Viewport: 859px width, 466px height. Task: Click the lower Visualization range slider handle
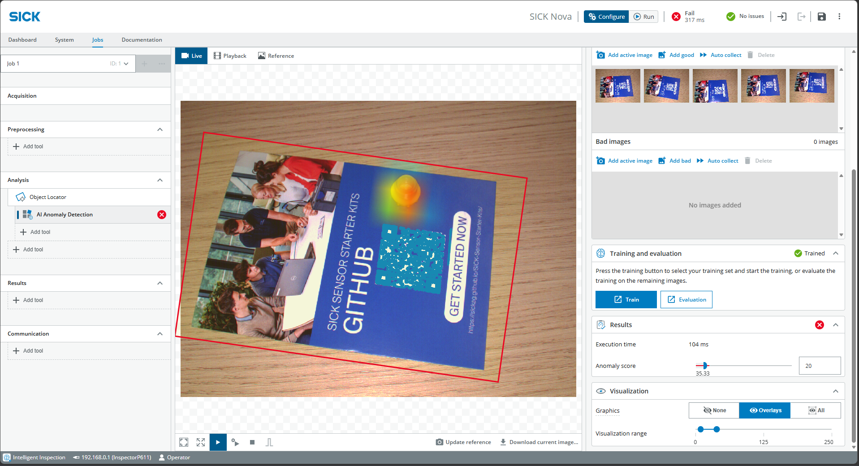click(701, 429)
